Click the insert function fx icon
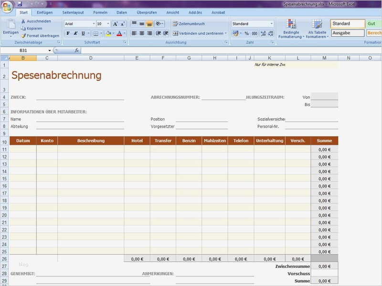 click(76, 50)
